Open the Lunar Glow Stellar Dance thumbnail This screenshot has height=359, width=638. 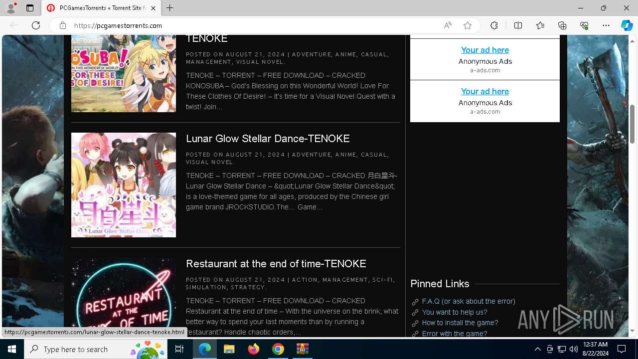[x=124, y=185]
